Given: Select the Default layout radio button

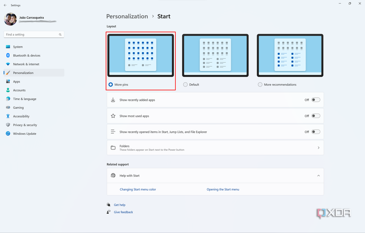Looking at the screenshot, I should tap(185, 84).
